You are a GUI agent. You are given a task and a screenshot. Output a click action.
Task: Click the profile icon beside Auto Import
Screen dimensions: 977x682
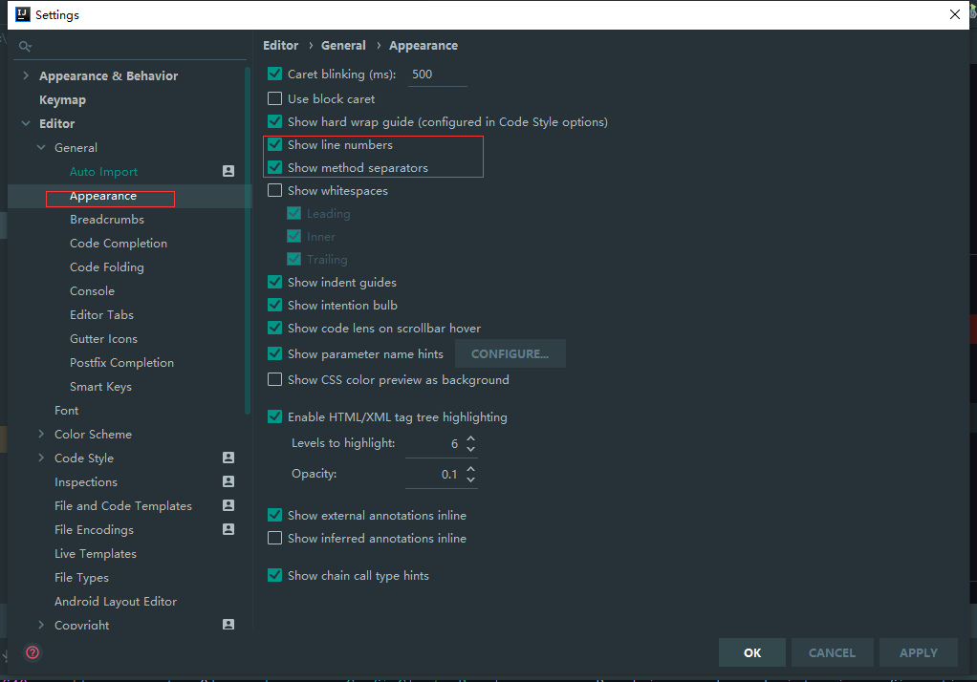point(228,171)
